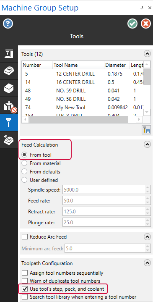Select the User defined radio button
Viewport: 153px width, 302px height.
pos(25,180)
